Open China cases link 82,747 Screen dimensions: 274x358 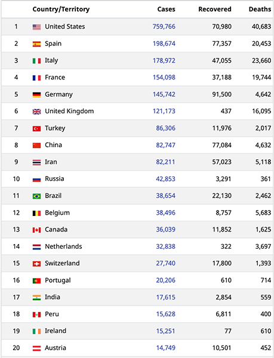[165, 145]
